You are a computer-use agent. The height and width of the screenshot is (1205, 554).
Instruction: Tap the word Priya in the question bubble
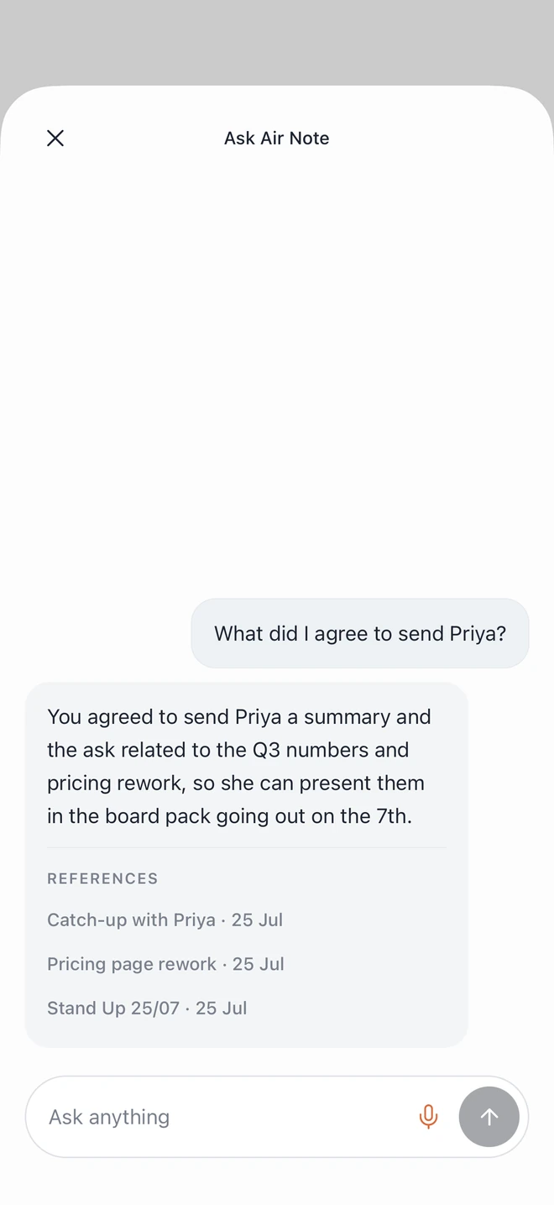(478, 633)
